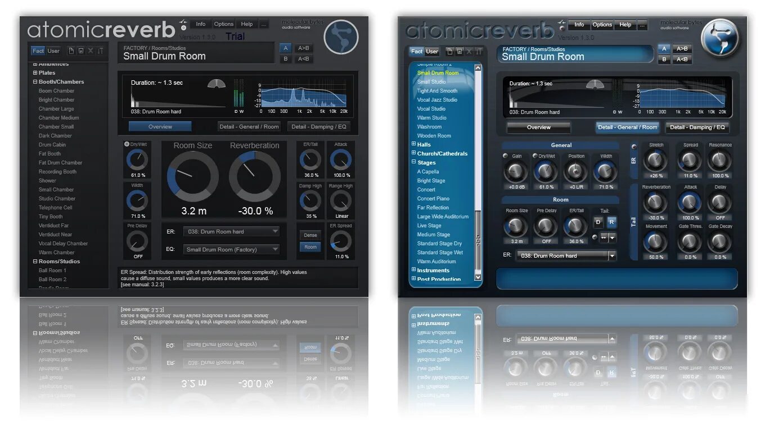Image resolution: width=765 pixels, height=421 pixels.
Task: Collapse Rooms/Studios category in left window
Action: [35, 262]
